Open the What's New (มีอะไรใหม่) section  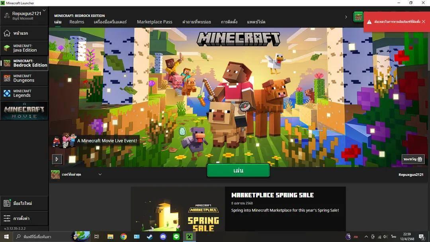24,203
